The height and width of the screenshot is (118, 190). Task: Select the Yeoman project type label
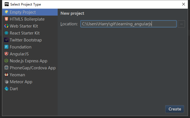pyautogui.click(x=17, y=75)
